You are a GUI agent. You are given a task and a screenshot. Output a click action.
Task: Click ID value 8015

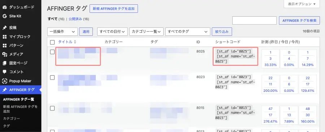click(200, 108)
